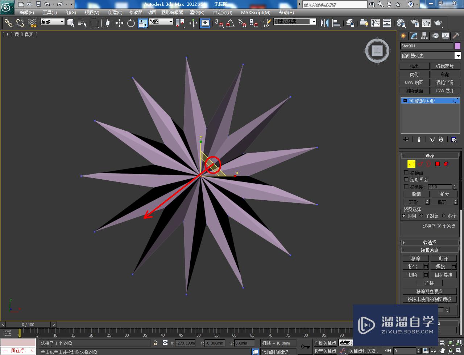Open the 工具(T) menu

[x=50, y=12]
